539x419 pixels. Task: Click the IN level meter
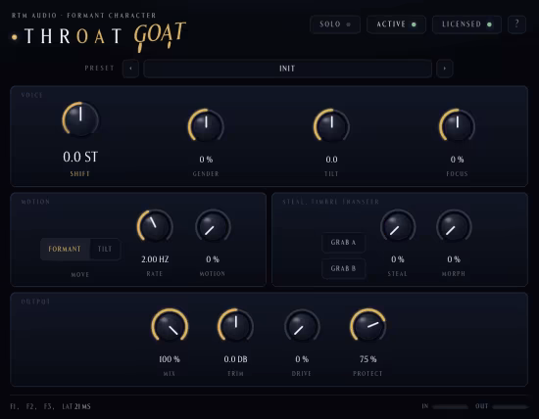tap(450, 407)
